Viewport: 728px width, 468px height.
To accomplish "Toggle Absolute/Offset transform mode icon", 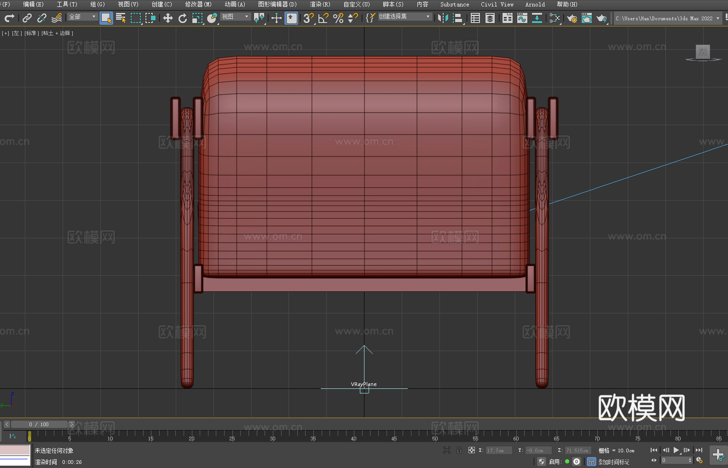I will [472, 450].
